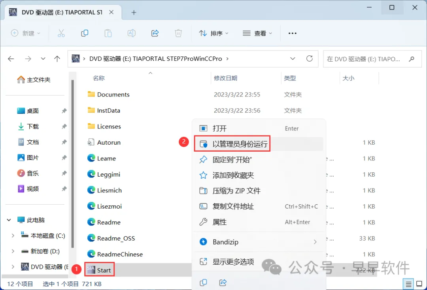Select the Lisezmoi file
Image resolution: width=427 pixels, height=290 pixels.
pos(104,206)
